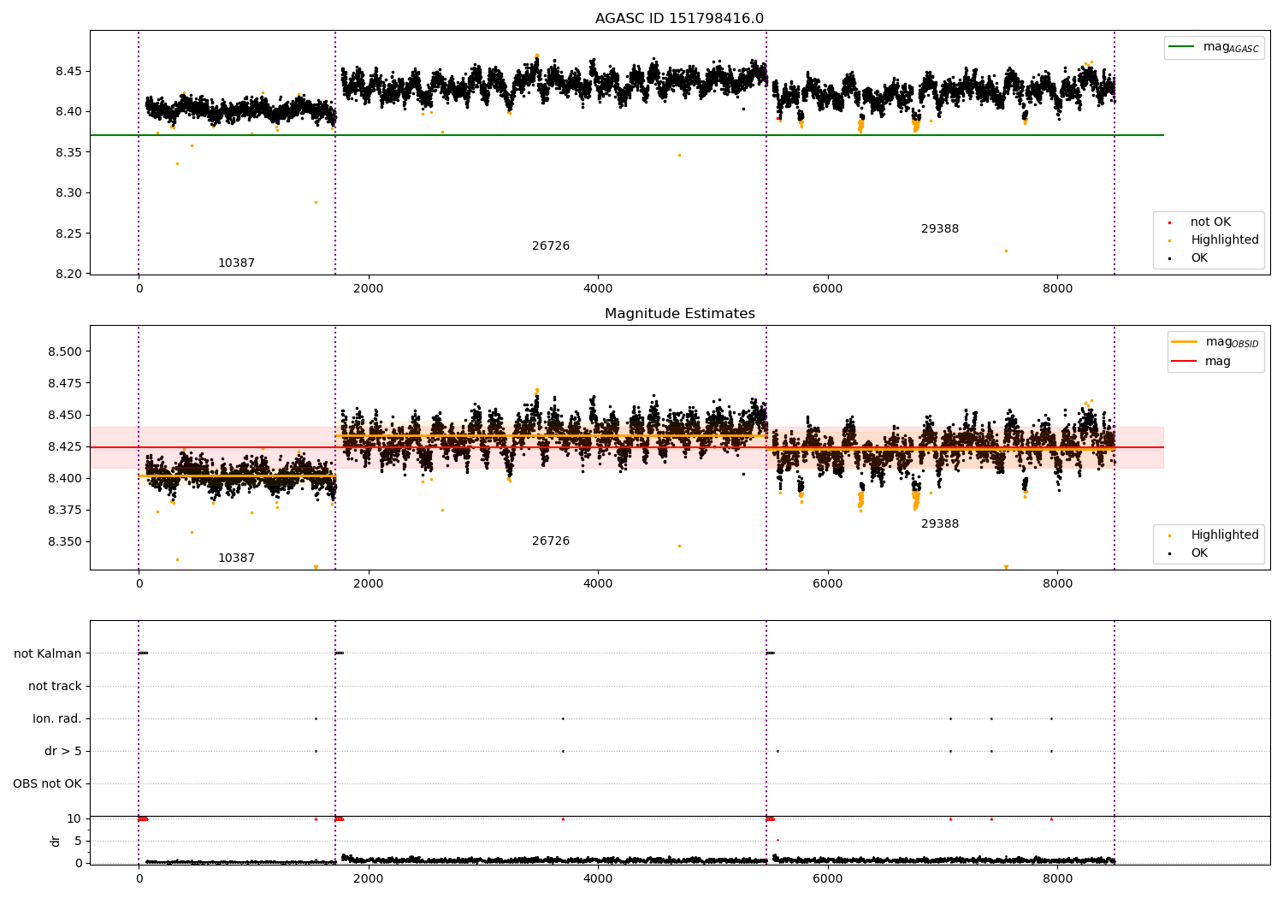The height and width of the screenshot is (898, 1283).
Task: Click the 'not track' axis label
Action: pyautogui.click(x=55, y=687)
